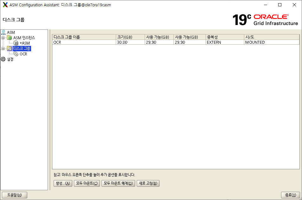Click the 디스크 그룹 folder icon
The width and height of the screenshot is (302, 200).
(x=10, y=48)
